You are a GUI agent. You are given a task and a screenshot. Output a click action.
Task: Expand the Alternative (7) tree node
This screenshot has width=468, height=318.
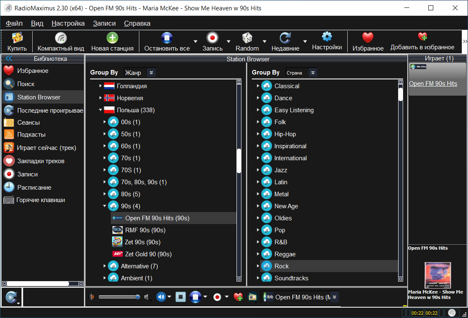tap(105, 266)
